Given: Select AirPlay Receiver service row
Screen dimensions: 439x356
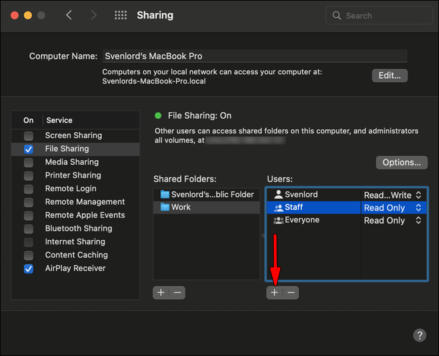Looking at the screenshot, I should pos(76,268).
